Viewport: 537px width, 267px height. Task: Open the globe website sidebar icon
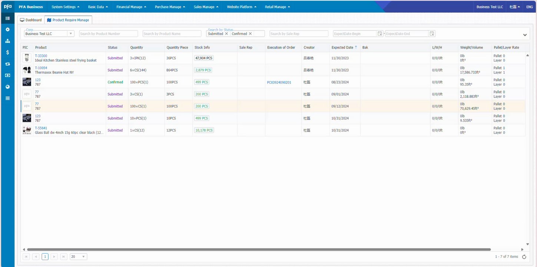tap(7, 87)
